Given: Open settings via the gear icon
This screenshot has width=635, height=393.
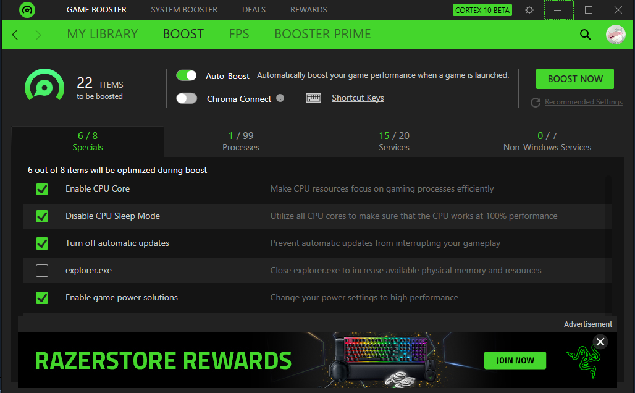Looking at the screenshot, I should 529,10.
